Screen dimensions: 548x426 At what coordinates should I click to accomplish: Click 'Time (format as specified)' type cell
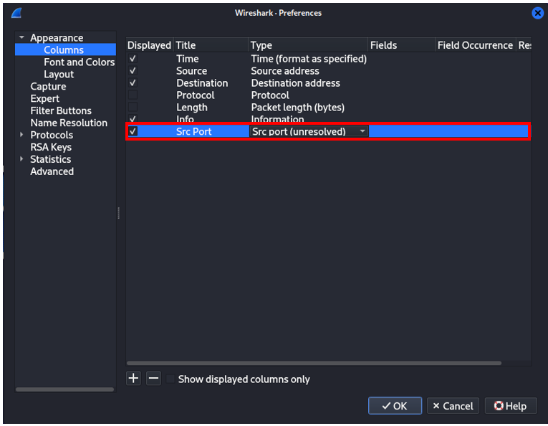point(309,59)
